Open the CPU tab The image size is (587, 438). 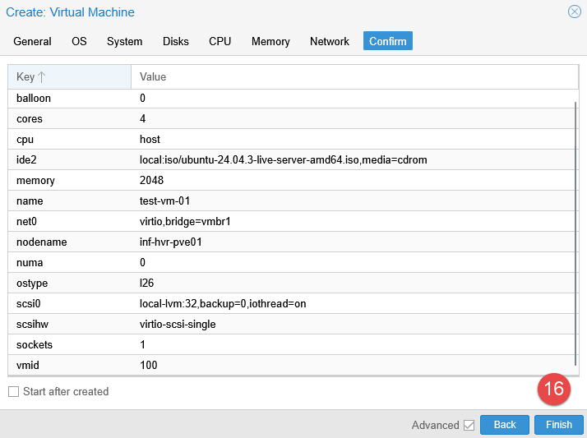point(220,41)
